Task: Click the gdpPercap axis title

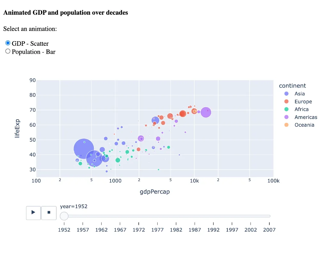Action: [155, 192]
